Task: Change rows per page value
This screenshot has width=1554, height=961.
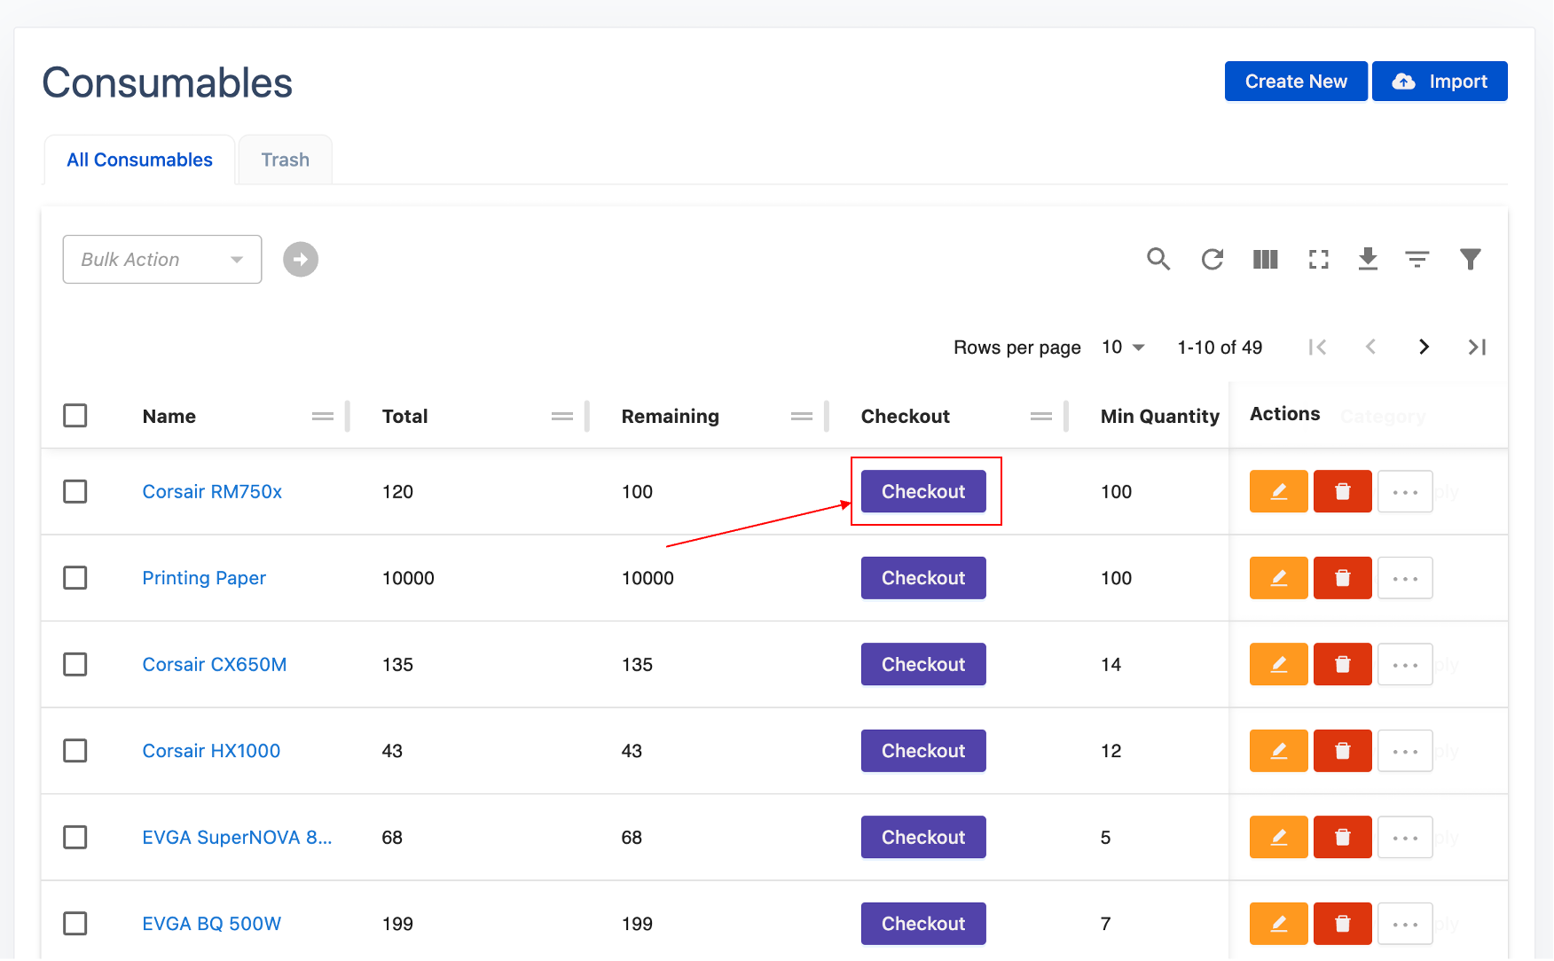Action: 1123,347
